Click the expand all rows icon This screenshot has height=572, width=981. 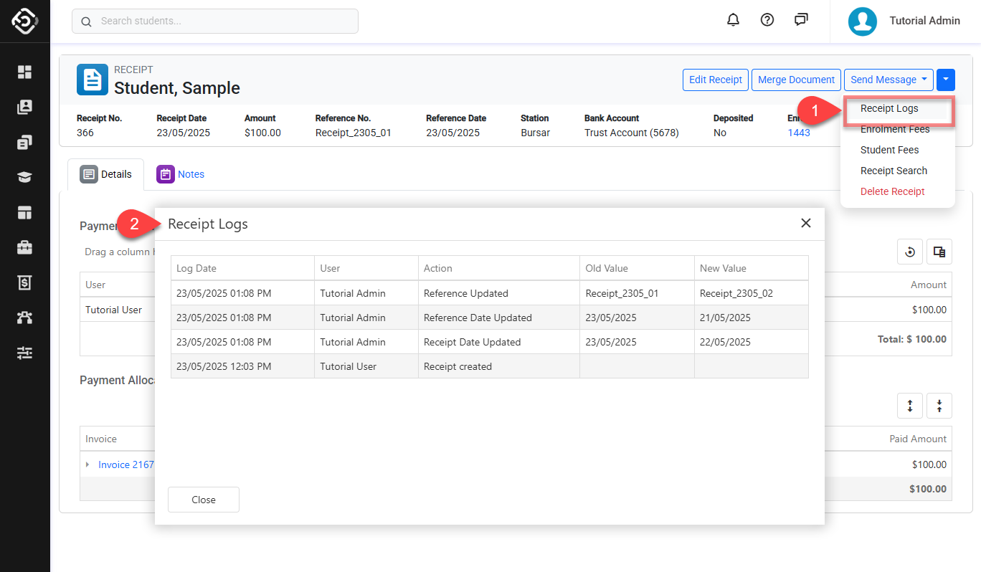coord(910,406)
